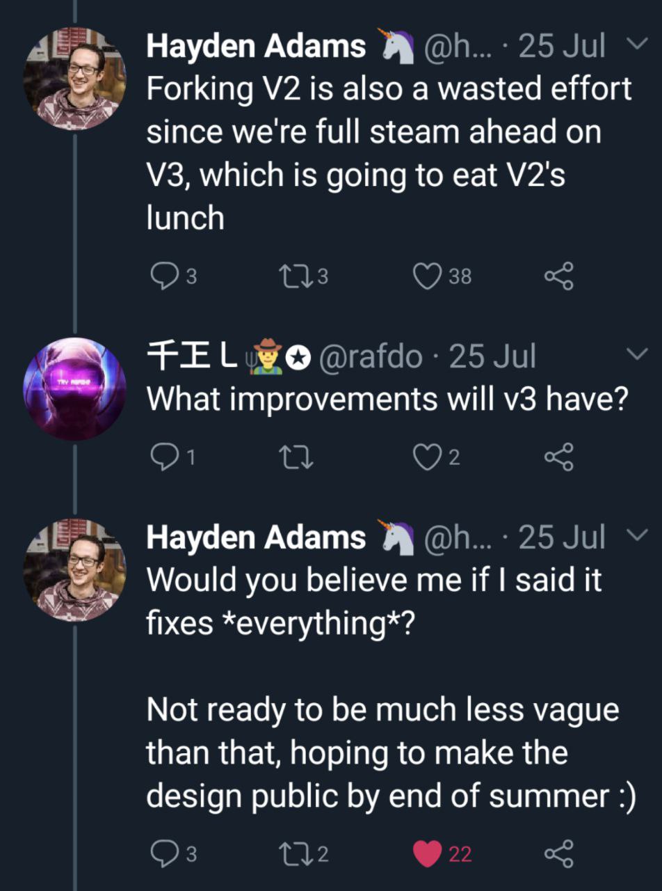Share the v3 improvements question tweet

(559, 457)
